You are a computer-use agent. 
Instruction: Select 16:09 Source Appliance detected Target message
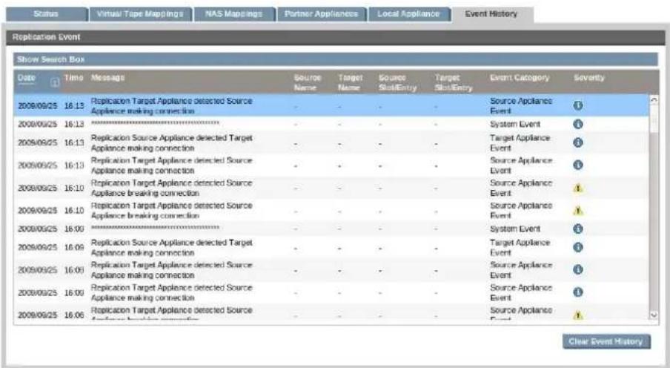[x=171, y=248]
